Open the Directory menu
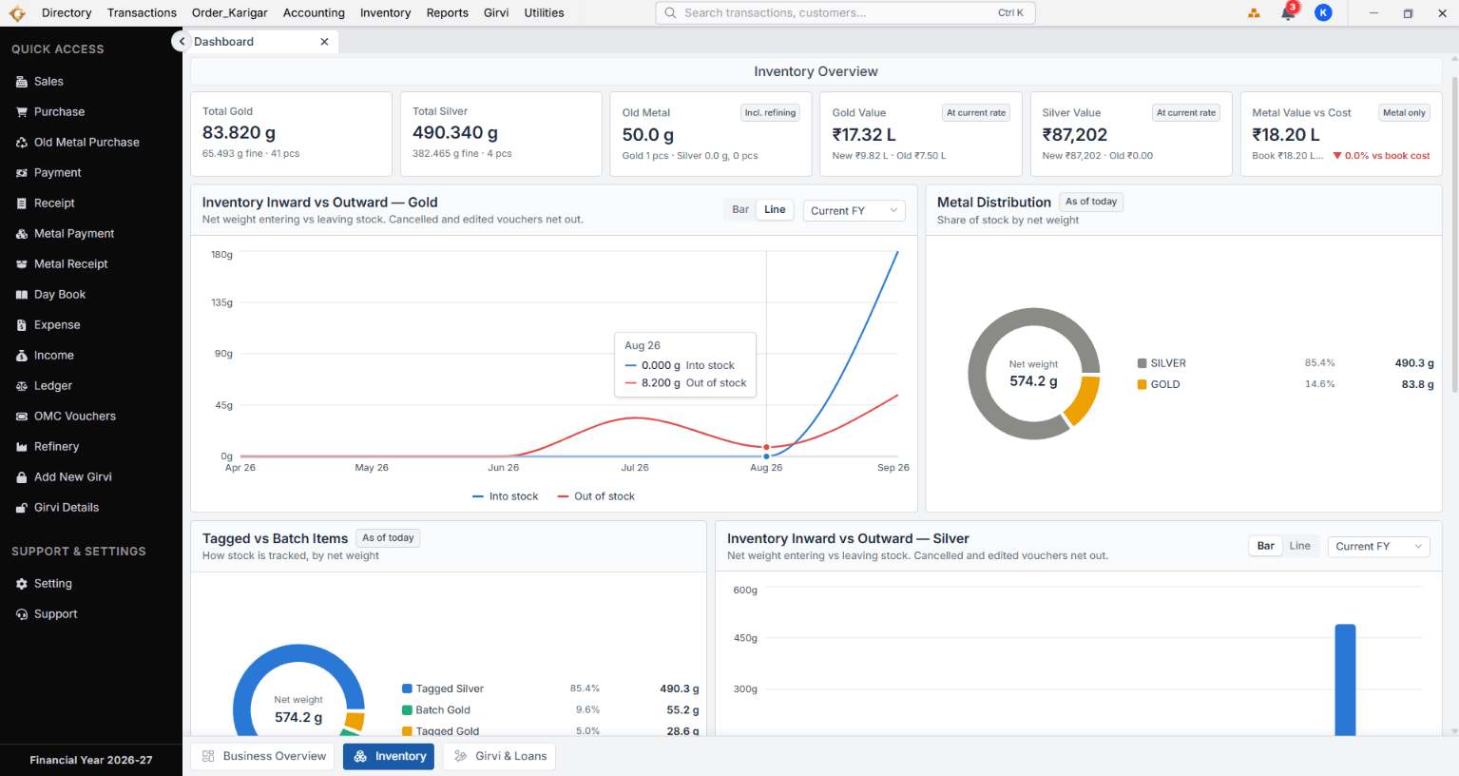 click(x=67, y=13)
